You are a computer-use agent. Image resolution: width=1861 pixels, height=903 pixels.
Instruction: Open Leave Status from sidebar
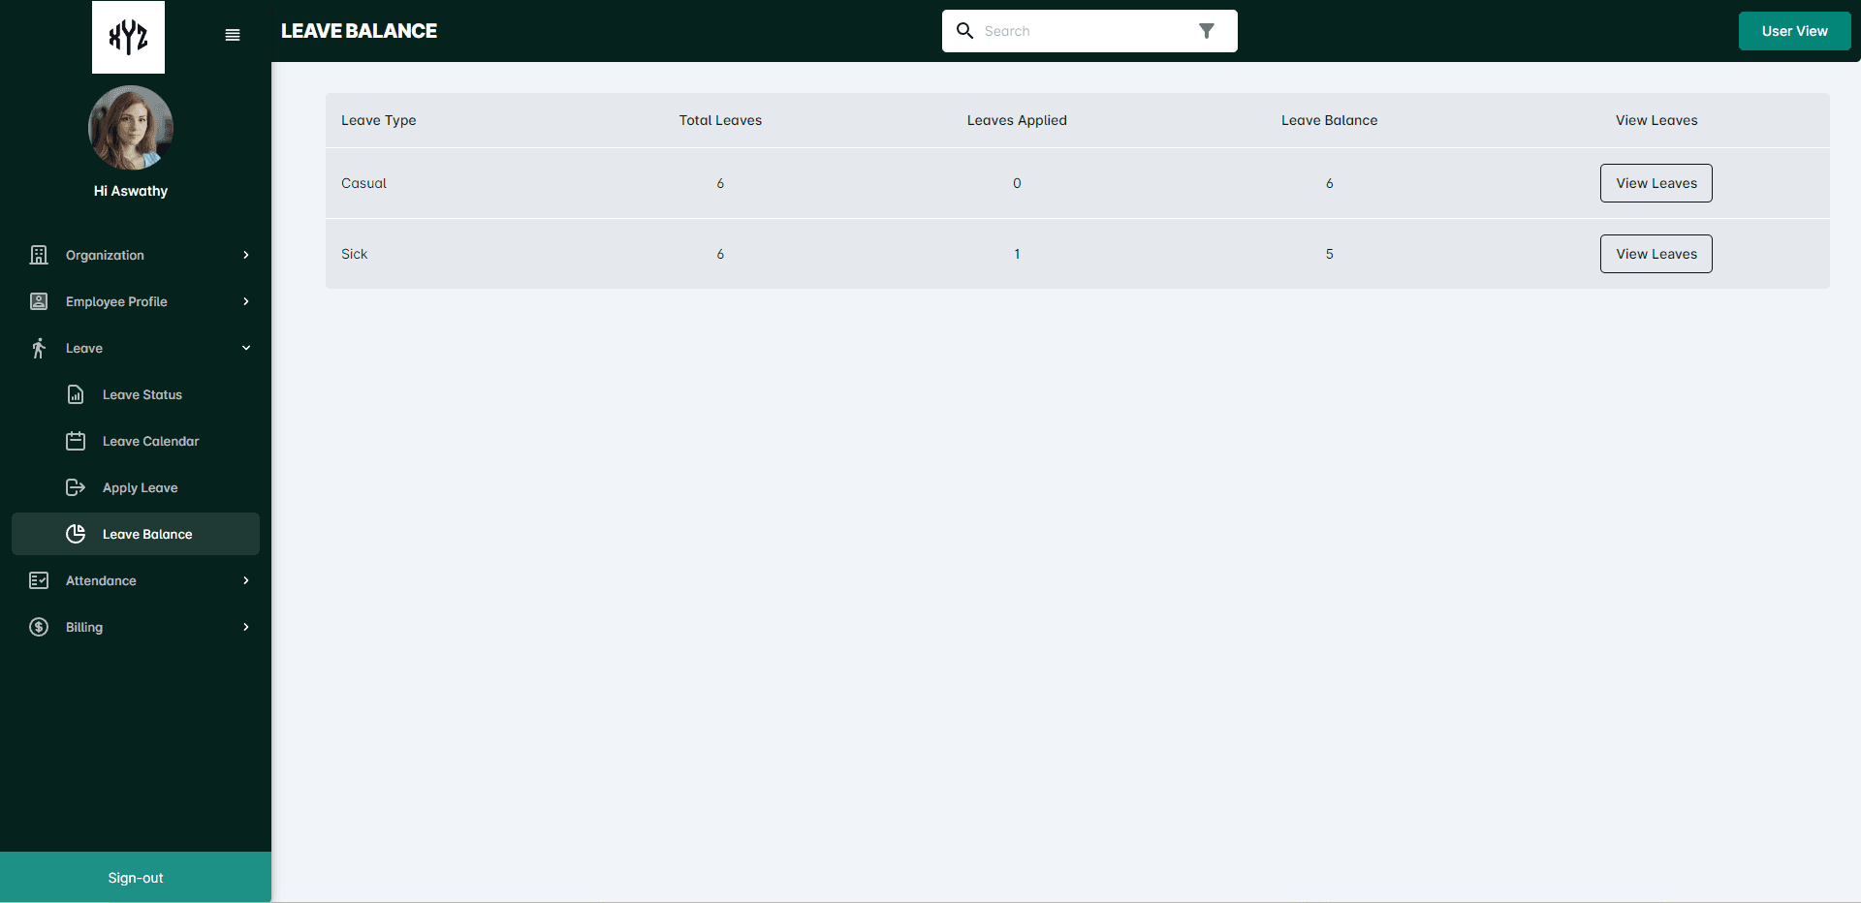click(x=142, y=394)
